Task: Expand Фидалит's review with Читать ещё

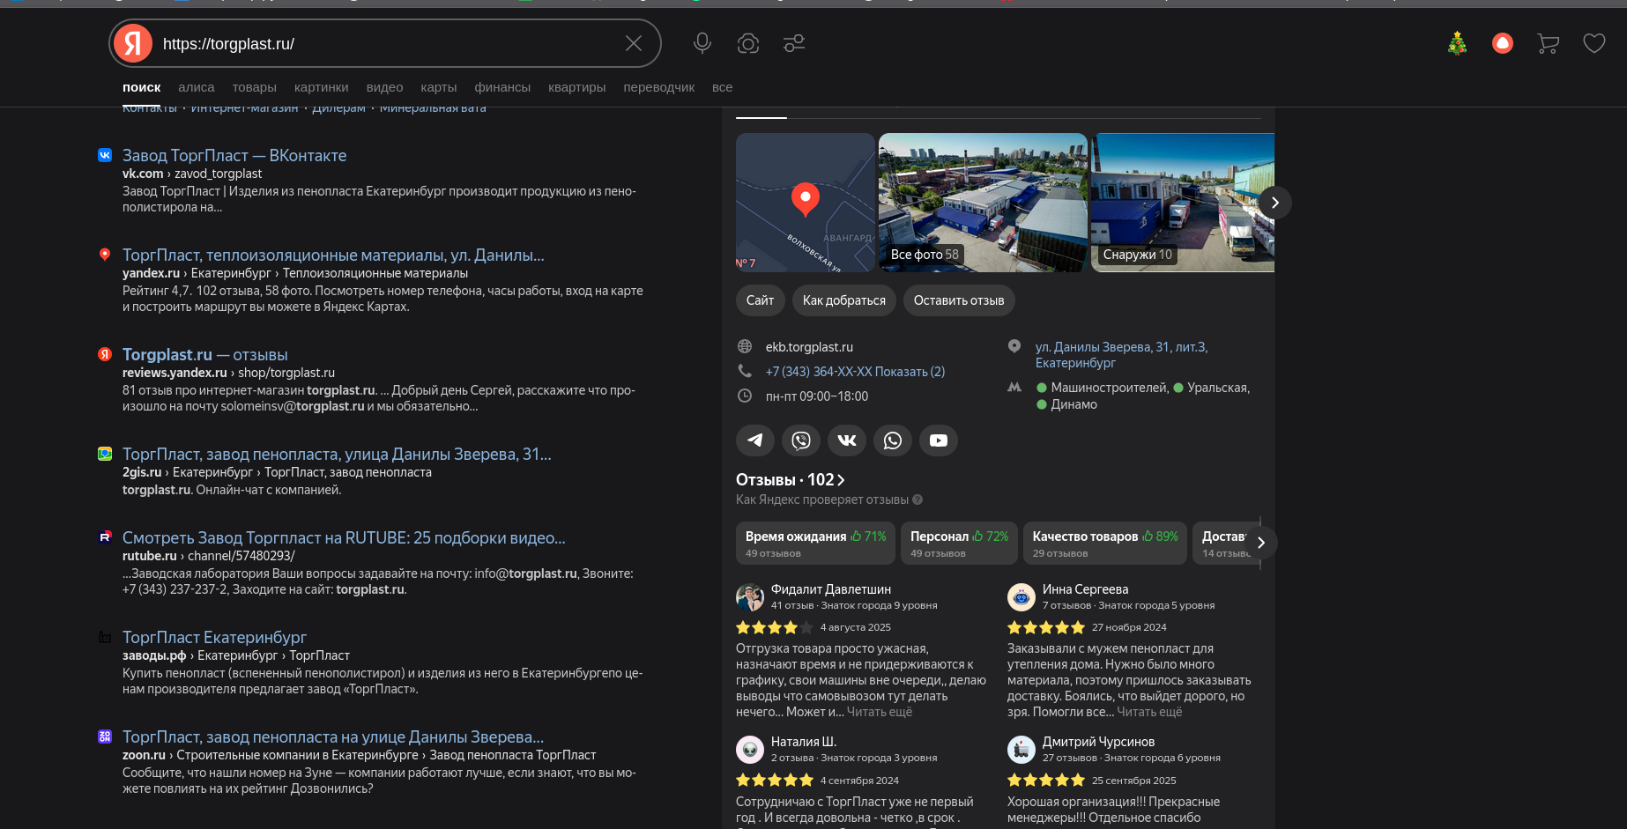Action: point(880,712)
